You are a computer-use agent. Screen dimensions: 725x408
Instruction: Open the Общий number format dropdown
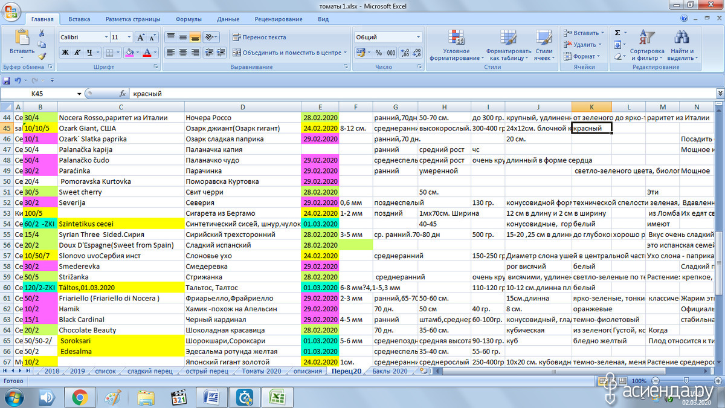[x=418, y=37]
